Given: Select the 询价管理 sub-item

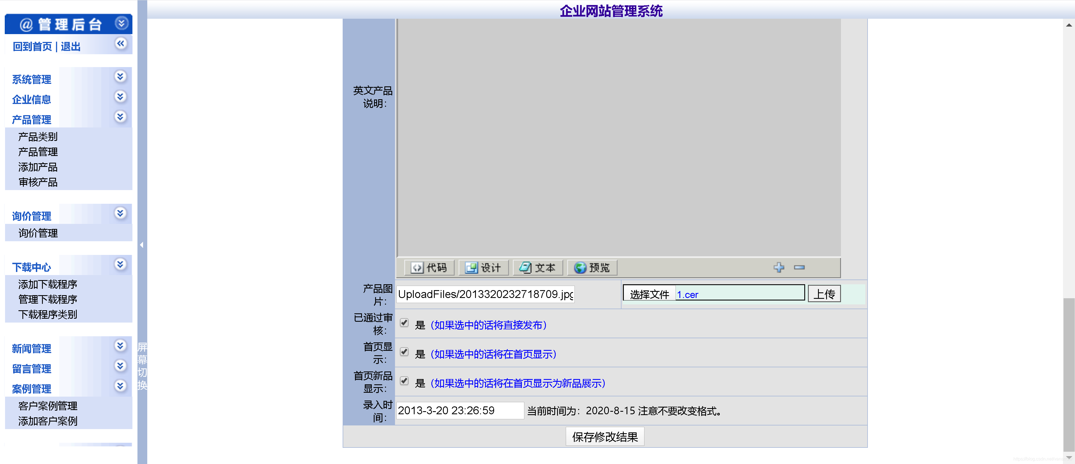Looking at the screenshot, I should (38, 233).
